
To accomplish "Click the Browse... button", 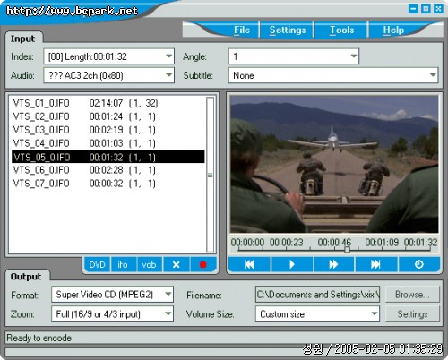I will pyautogui.click(x=412, y=295).
